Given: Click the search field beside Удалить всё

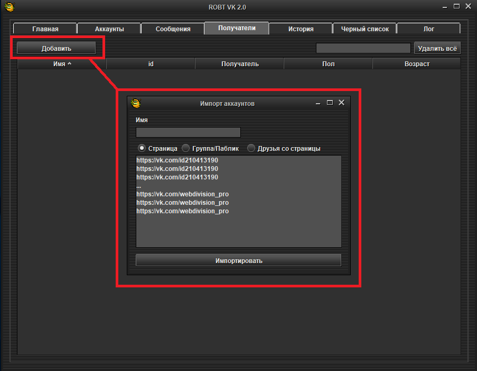Looking at the screenshot, I should point(363,48).
